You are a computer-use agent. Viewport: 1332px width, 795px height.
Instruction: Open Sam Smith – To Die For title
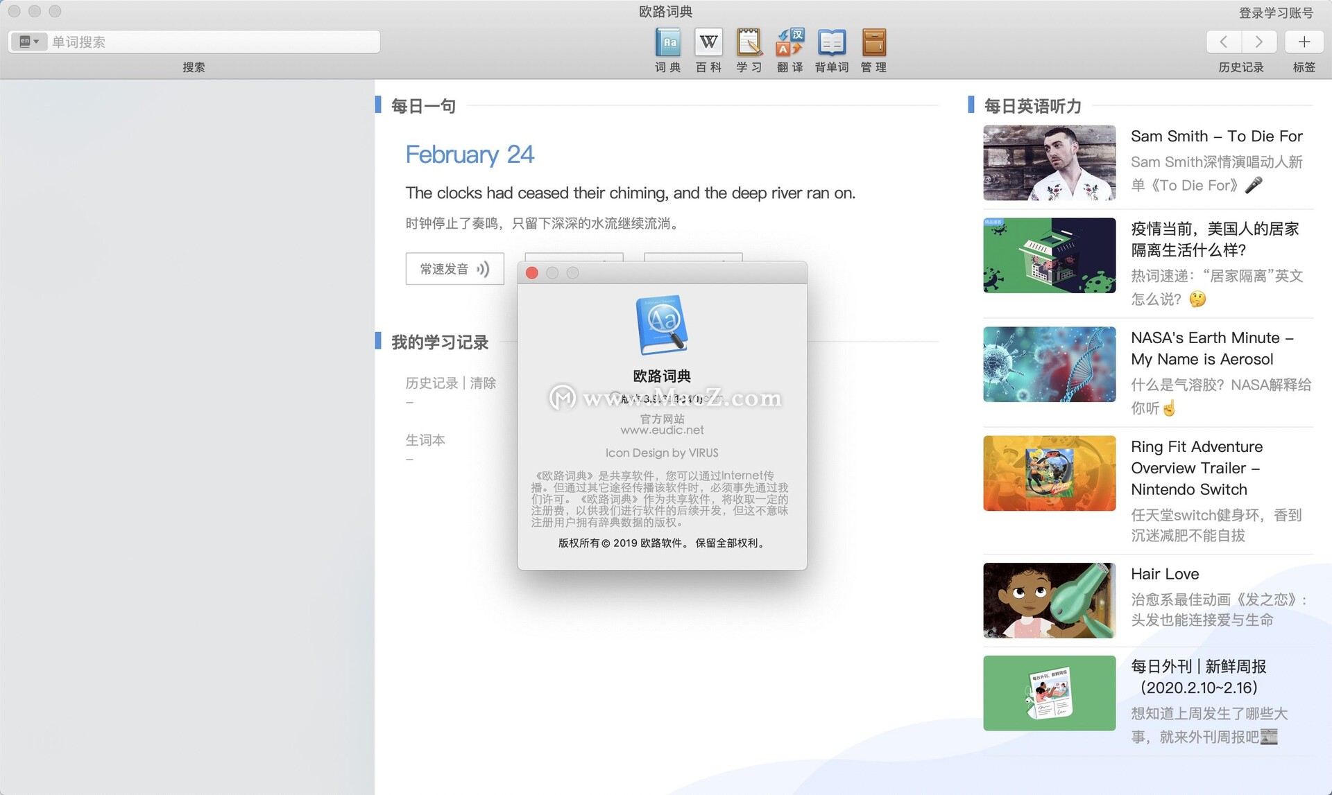[1217, 136]
